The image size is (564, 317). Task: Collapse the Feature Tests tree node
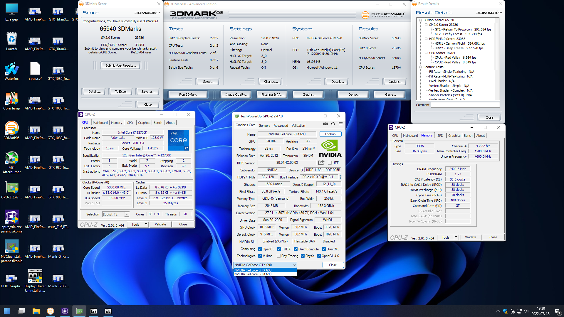[420, 67]
